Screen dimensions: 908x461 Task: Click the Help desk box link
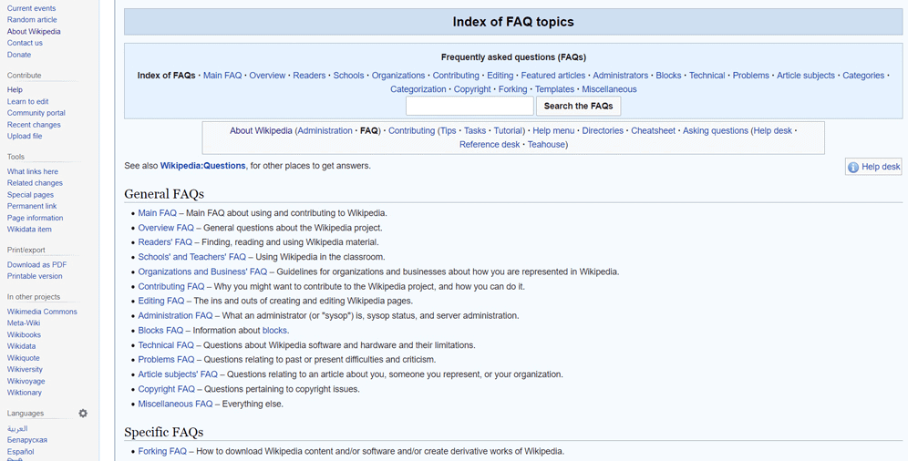point(881,167)
